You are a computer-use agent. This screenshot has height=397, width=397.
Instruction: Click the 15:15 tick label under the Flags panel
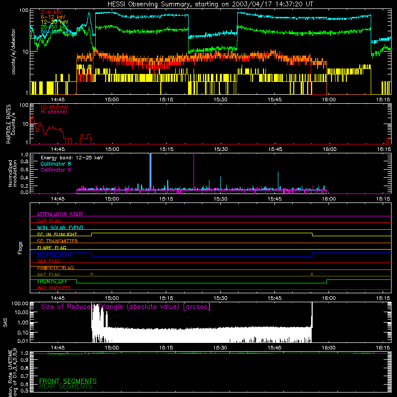166,298
